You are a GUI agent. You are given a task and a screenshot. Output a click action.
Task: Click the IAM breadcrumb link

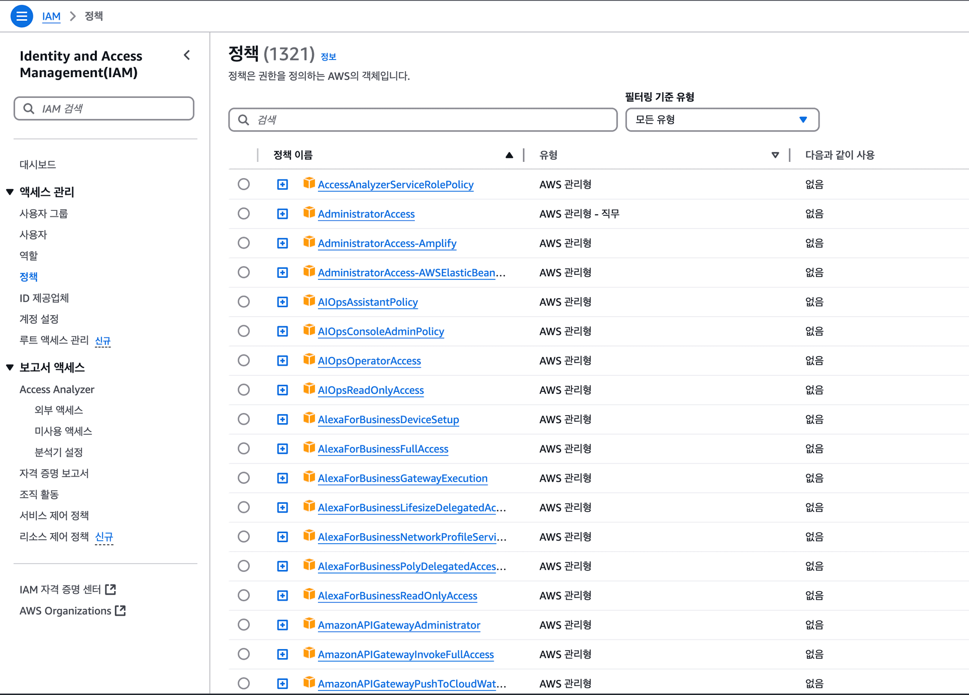click(51, 16)
